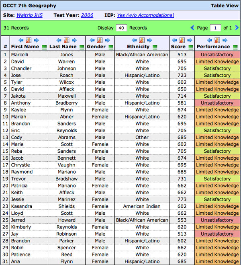This screenshot has width=241, height=265.
Task: Click last name Spencer
Action: (x=67, y=248)
